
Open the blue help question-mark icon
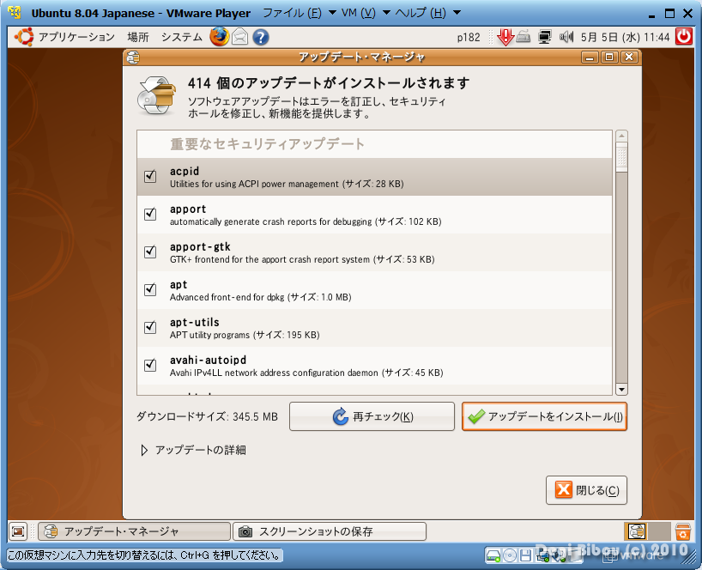coord(261,37)
